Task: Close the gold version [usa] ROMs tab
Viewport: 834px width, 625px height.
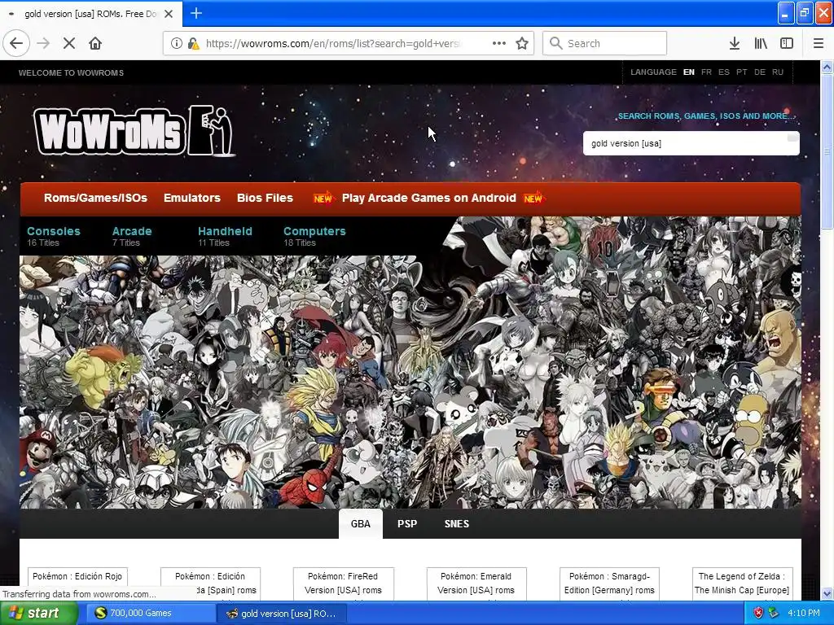Action: point(169,14)
